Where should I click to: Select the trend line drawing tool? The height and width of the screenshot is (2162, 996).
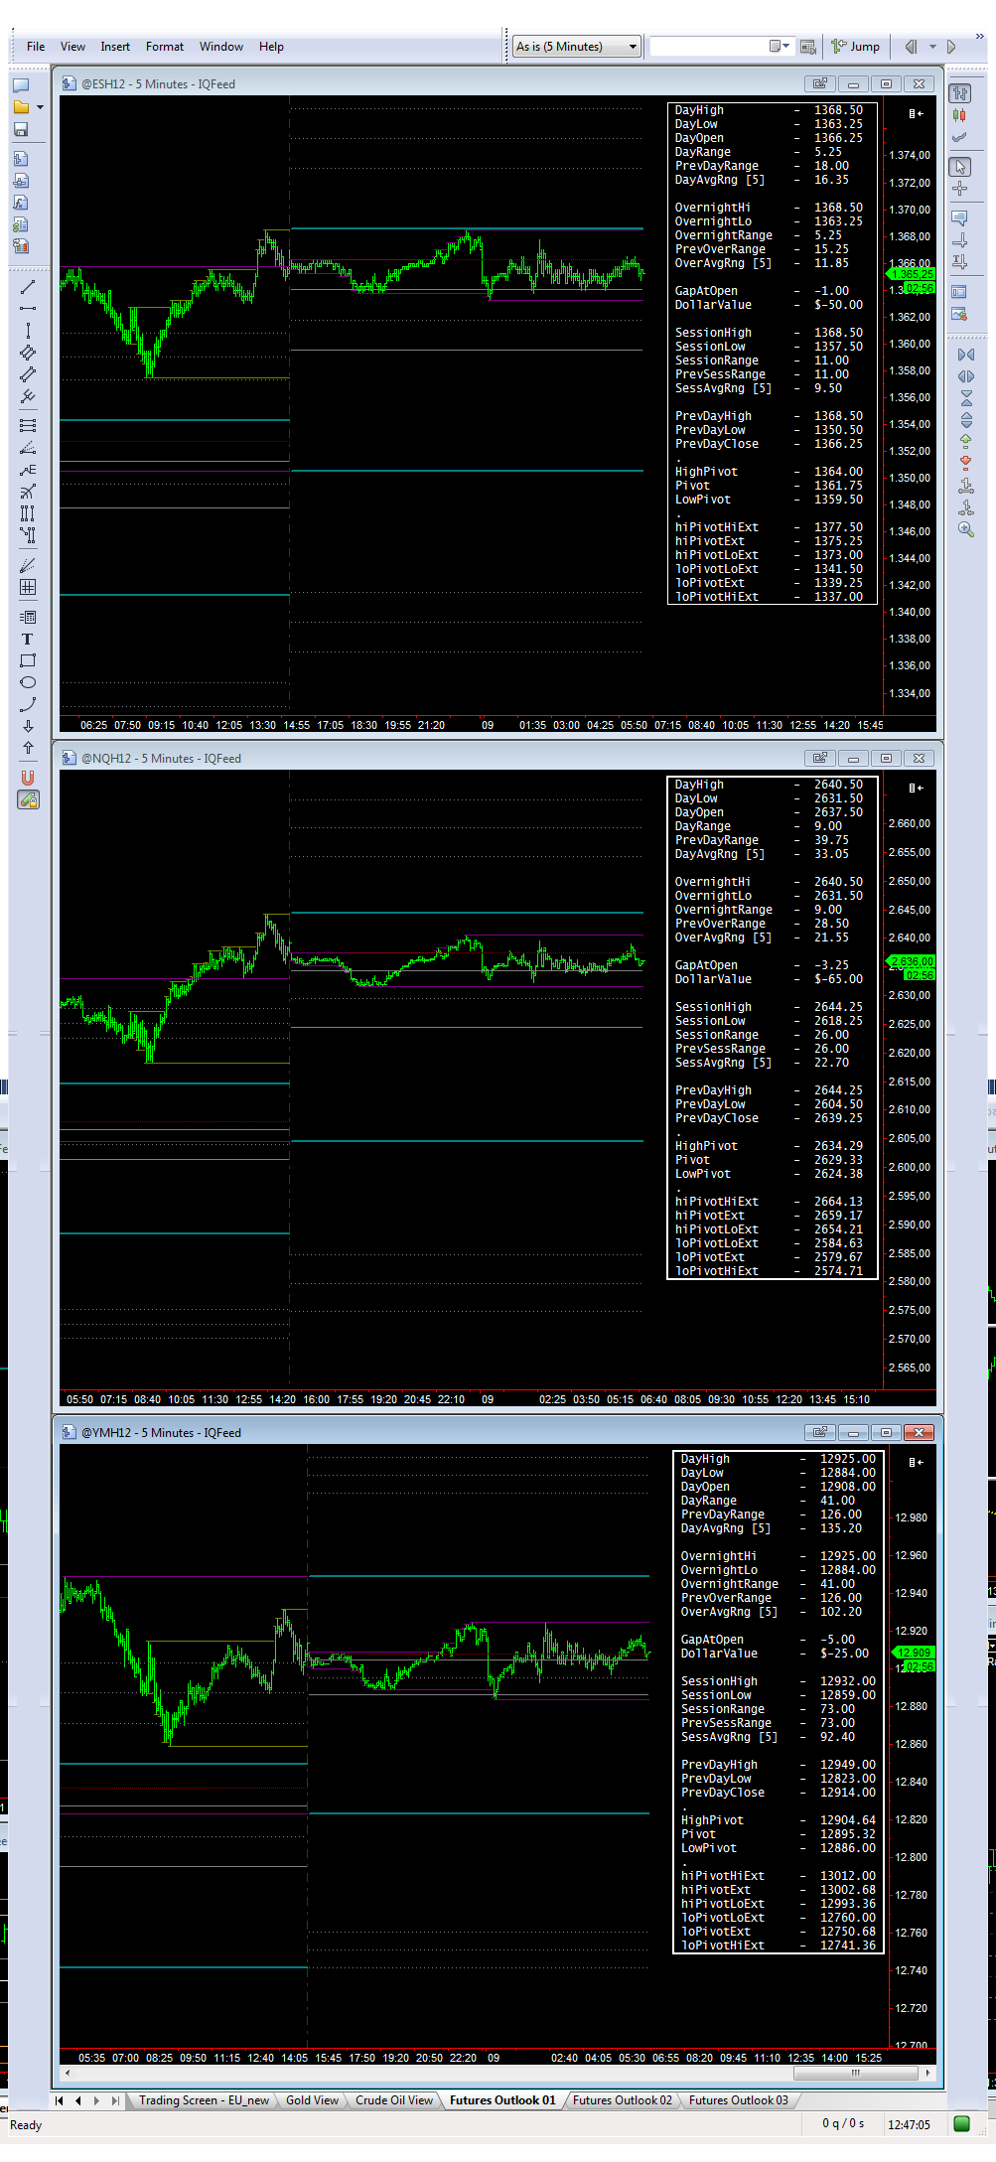pyautogui.click(x=28, y=287)
